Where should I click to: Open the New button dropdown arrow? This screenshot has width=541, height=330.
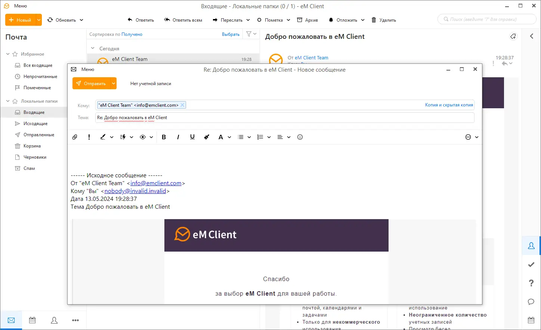pos(39,20)
